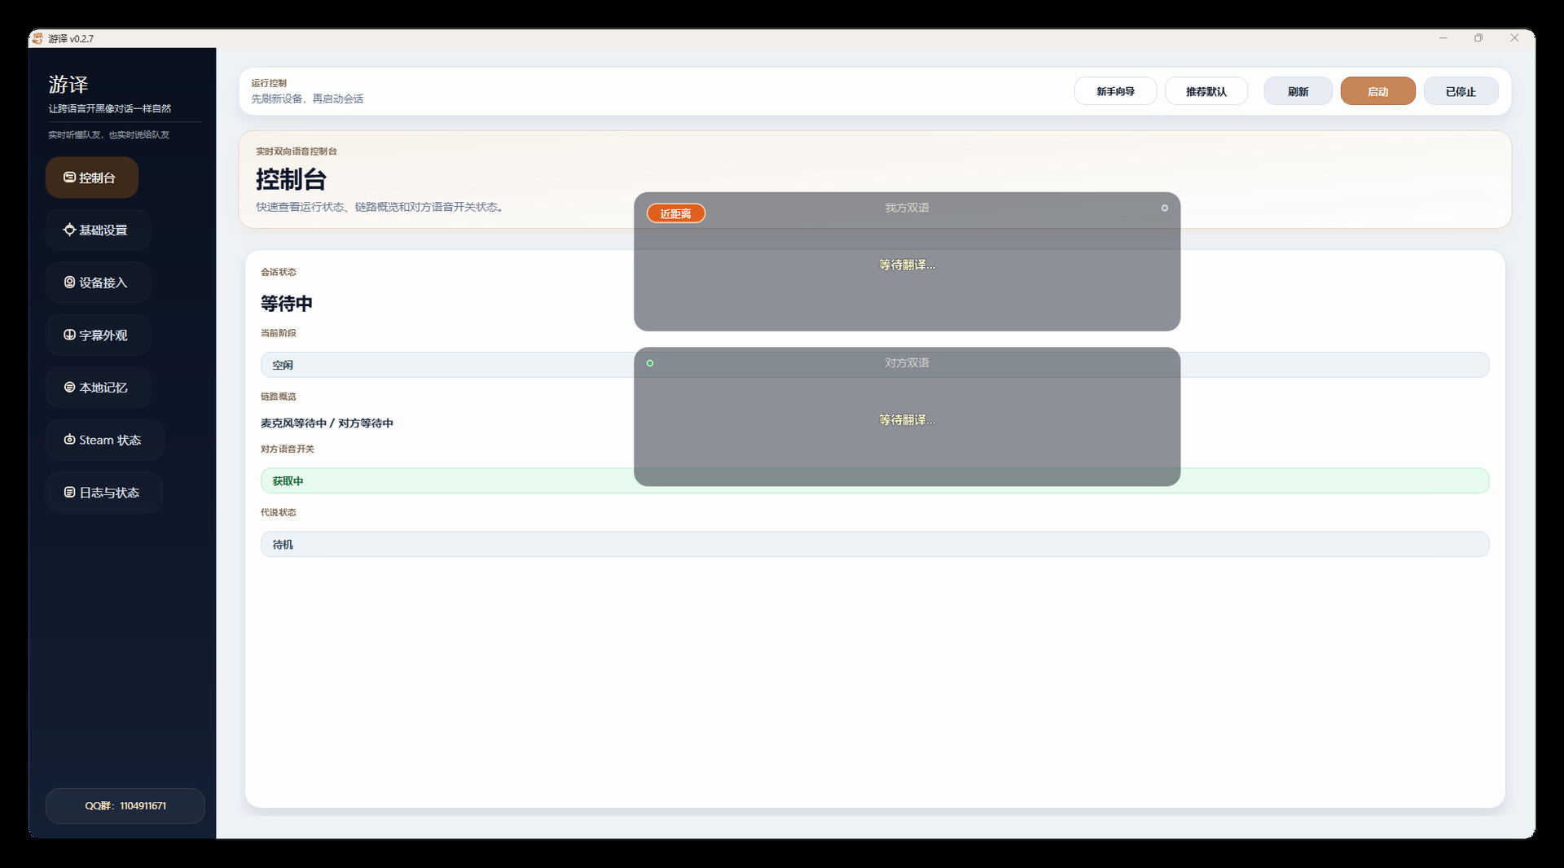Click the circle indicator on 我方双语 panel
The width and height of the screenshot is (1564, 868).
coord(1164,208)
